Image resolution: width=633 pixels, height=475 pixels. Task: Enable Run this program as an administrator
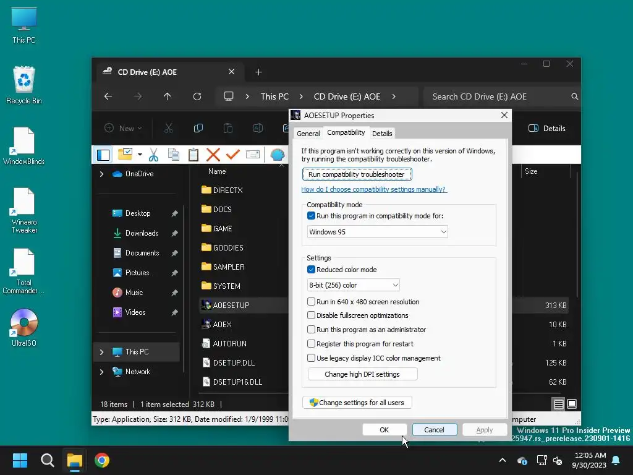click(x=311, y=330)
